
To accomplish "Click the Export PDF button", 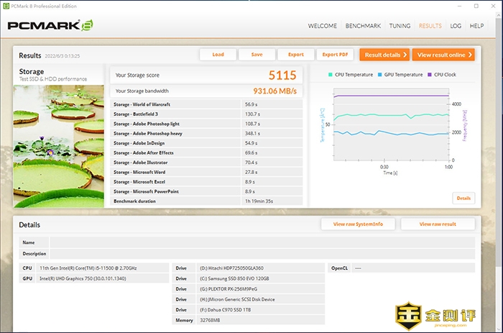I will click(335, 55).
